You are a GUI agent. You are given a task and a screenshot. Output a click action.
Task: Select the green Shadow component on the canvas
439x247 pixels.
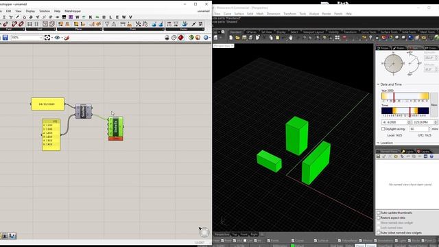point(116,129)
